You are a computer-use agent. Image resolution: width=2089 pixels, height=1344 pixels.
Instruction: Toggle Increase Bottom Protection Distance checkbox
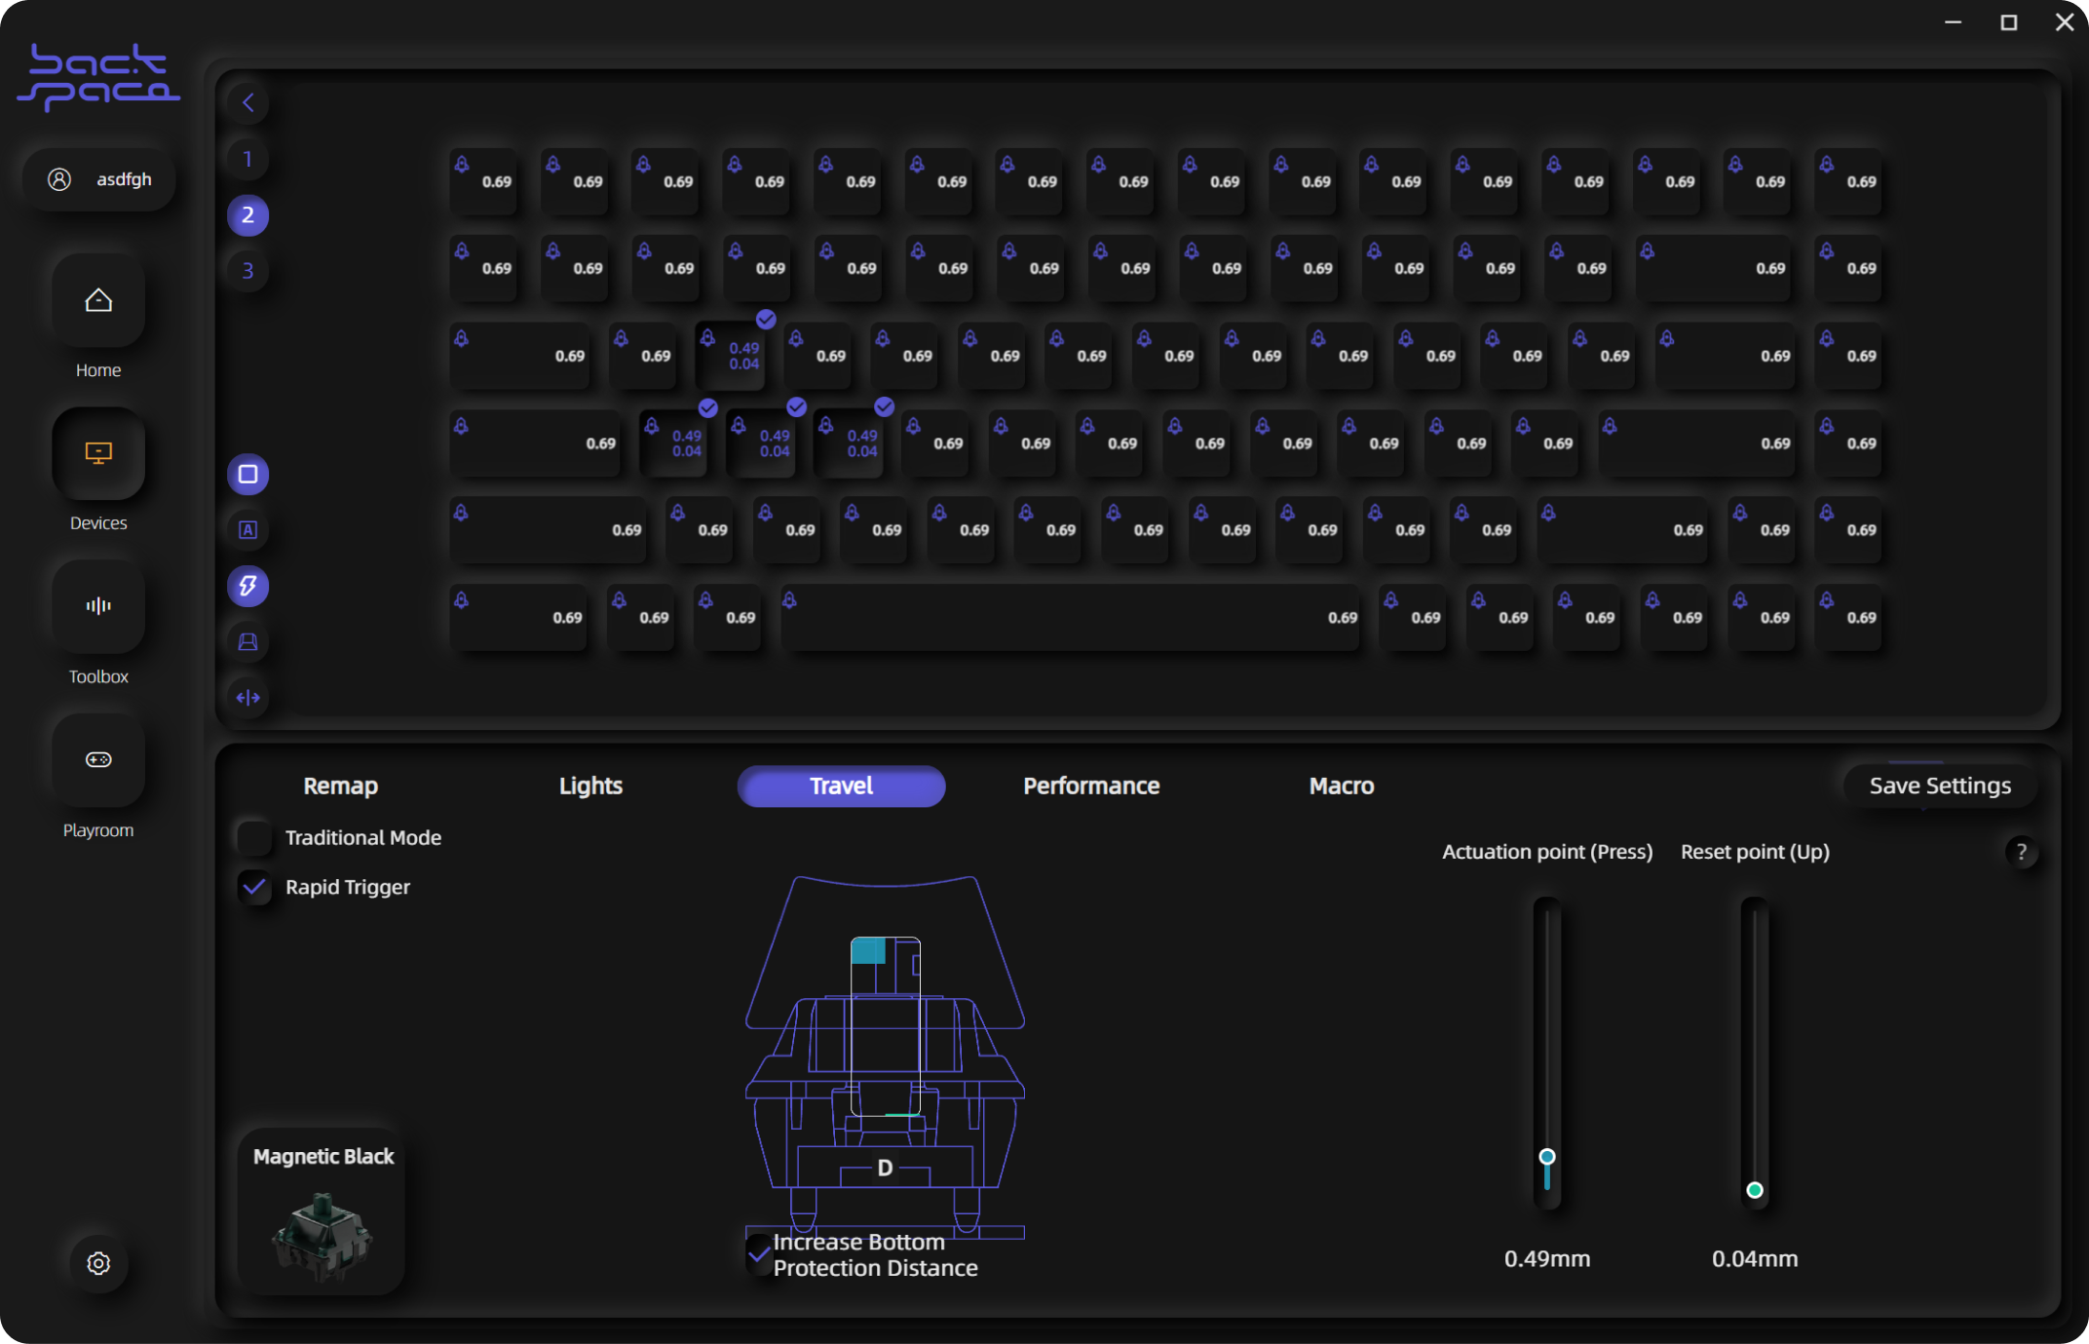coord(759,1253)
